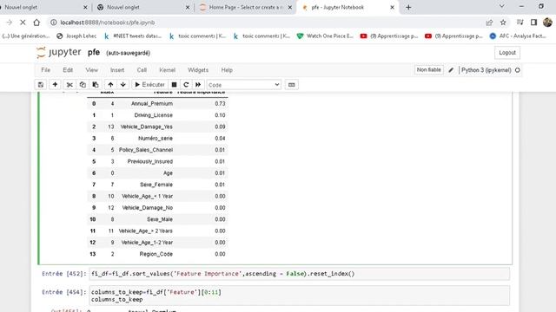Screen dimensions: 556x312
Task: Open the Chrome profile avatar
Action: (x=547, y=23)
